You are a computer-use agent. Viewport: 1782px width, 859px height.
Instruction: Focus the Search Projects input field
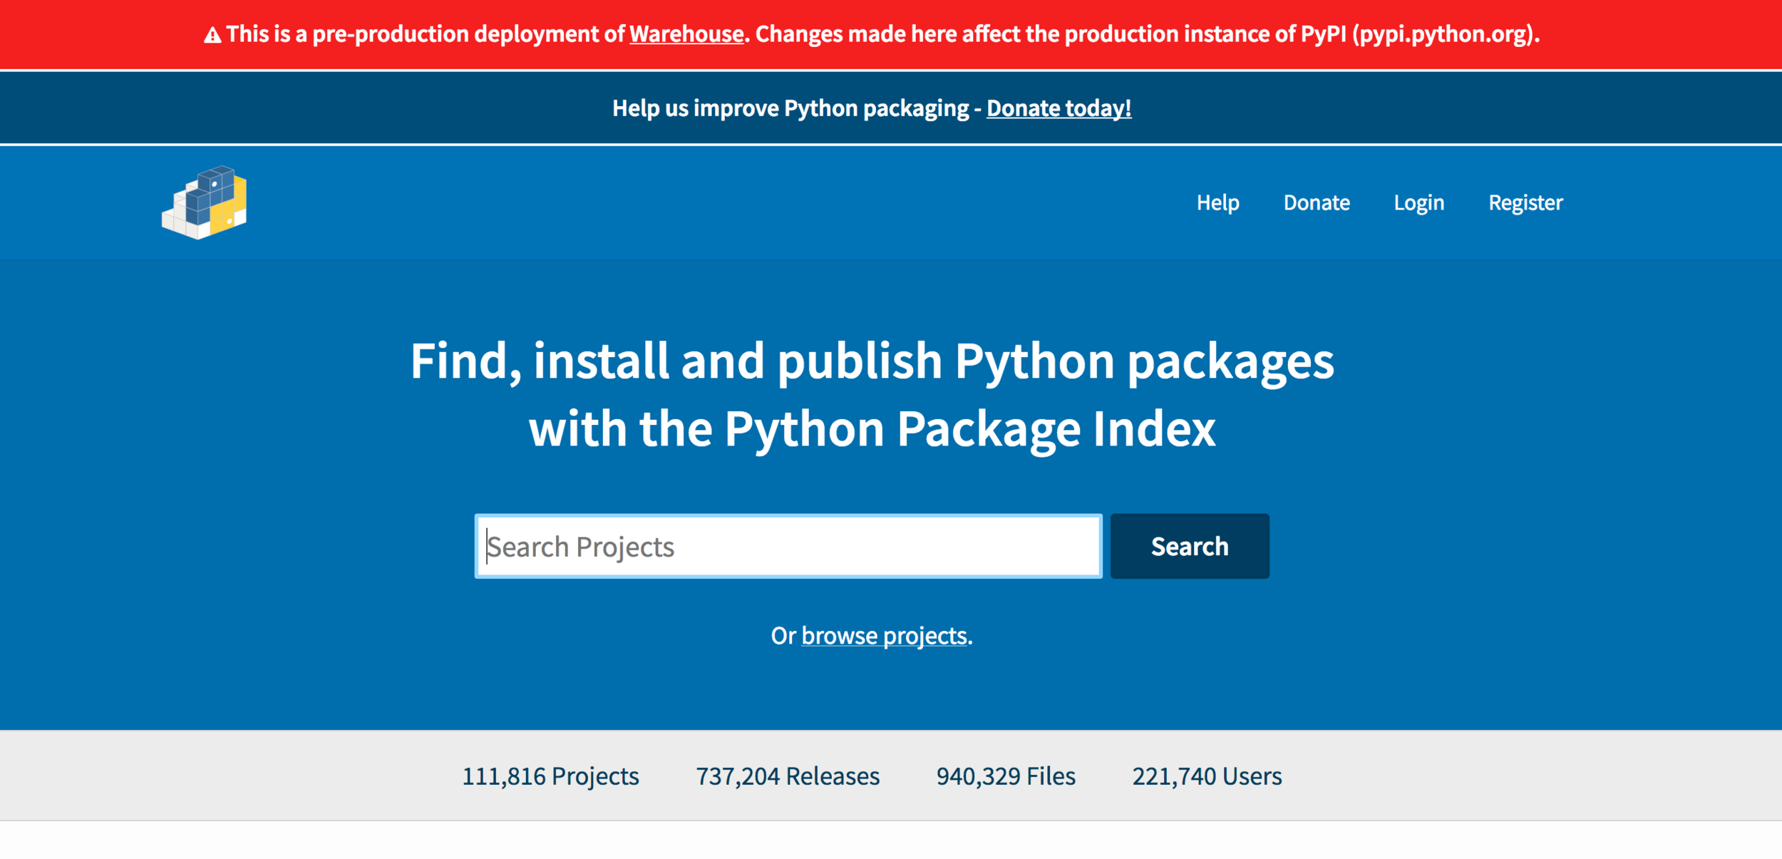coord(788,547)
